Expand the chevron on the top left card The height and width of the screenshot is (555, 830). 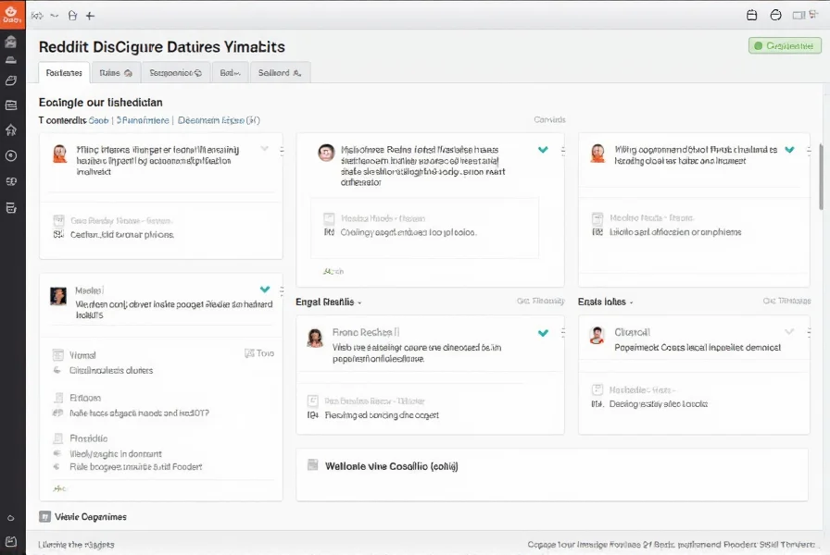(x=265, y=149)
